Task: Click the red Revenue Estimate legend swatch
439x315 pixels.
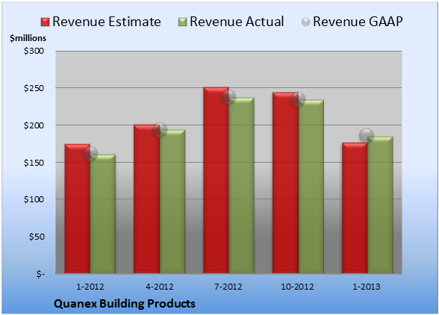Action: pyautogui.click(x=45, y=22)
